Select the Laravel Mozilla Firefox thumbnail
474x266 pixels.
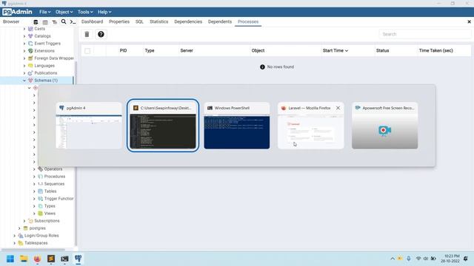[x=311, y=126]
